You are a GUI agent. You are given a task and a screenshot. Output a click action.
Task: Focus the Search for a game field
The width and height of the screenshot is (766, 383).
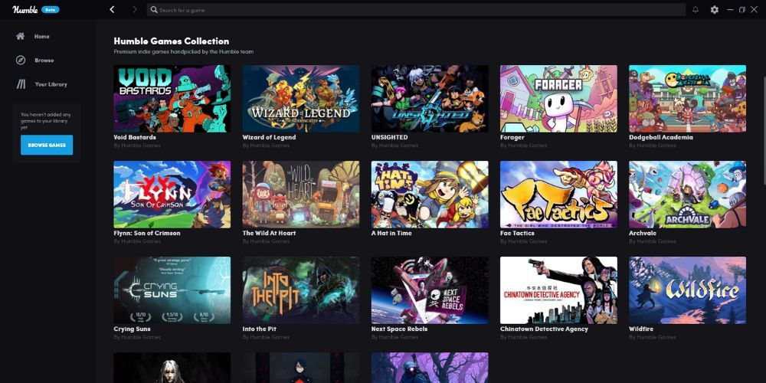coord(416,10)
